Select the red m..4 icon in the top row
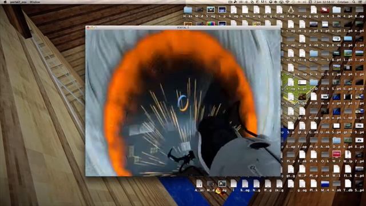Image resolution: width=366 pixels, height=206 pixels. [325, 12]
